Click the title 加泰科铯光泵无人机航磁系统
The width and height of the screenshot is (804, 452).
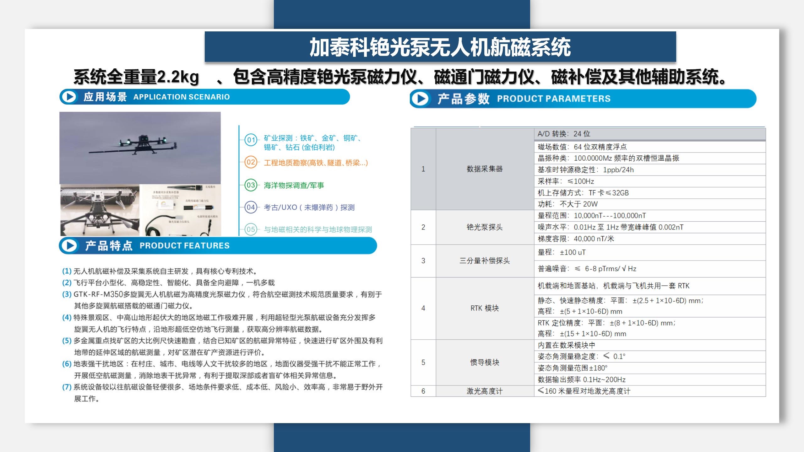440,47
